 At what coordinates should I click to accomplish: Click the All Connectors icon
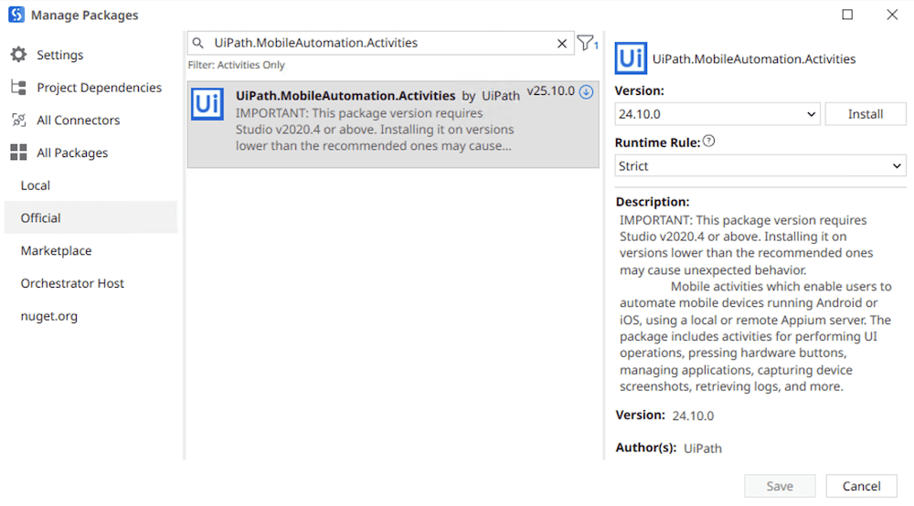(x=18, y=120)
